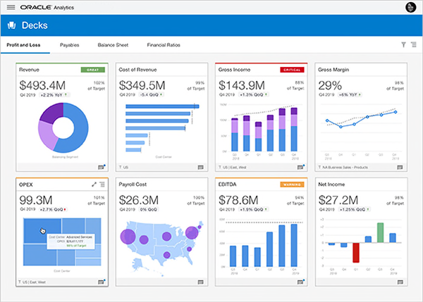The image size is (423, 302).
Task: Switch to Payables tab
Action: (70, 45)
